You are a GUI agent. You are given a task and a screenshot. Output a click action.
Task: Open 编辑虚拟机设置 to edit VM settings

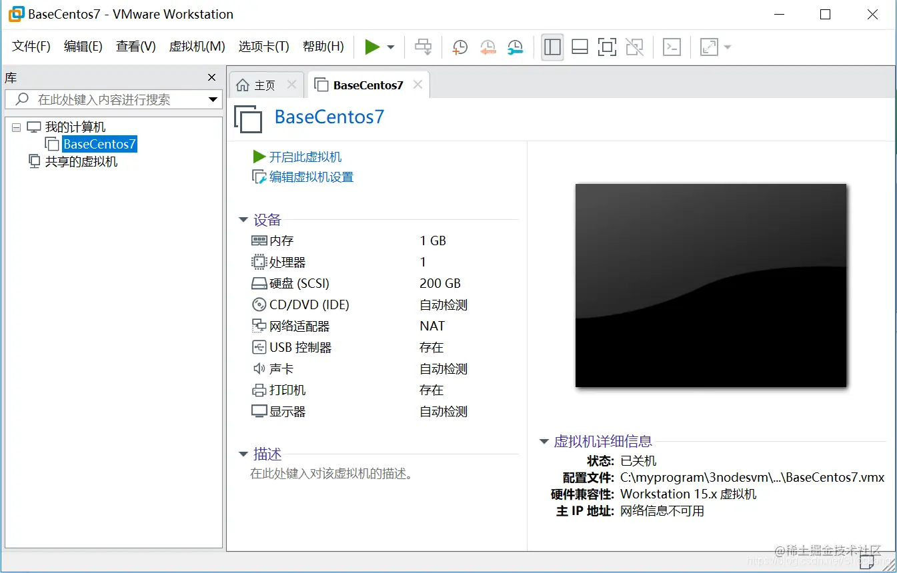(309, 177)
